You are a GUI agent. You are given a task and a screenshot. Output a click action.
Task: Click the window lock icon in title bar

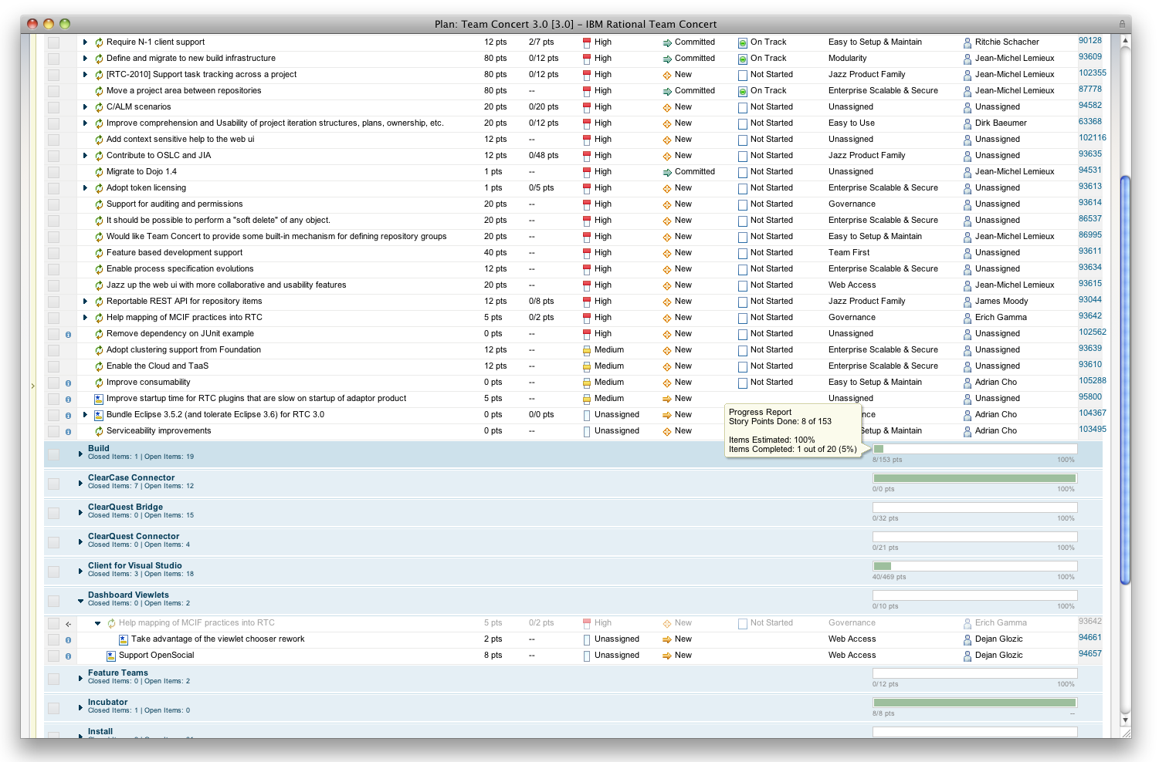1120,24
